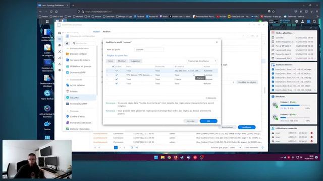This screenshot has width=323, height=181.
Task: Open File Explorer on taskbar
Action: [x=163, y=157]
